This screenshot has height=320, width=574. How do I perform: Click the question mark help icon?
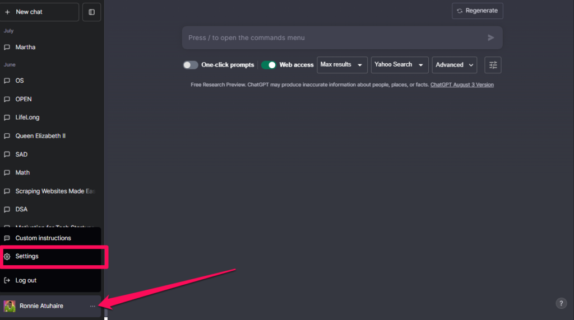tap(561, 303)
